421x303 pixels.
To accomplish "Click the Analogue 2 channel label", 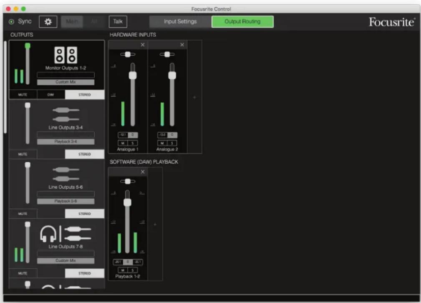I will pos(167,149).
